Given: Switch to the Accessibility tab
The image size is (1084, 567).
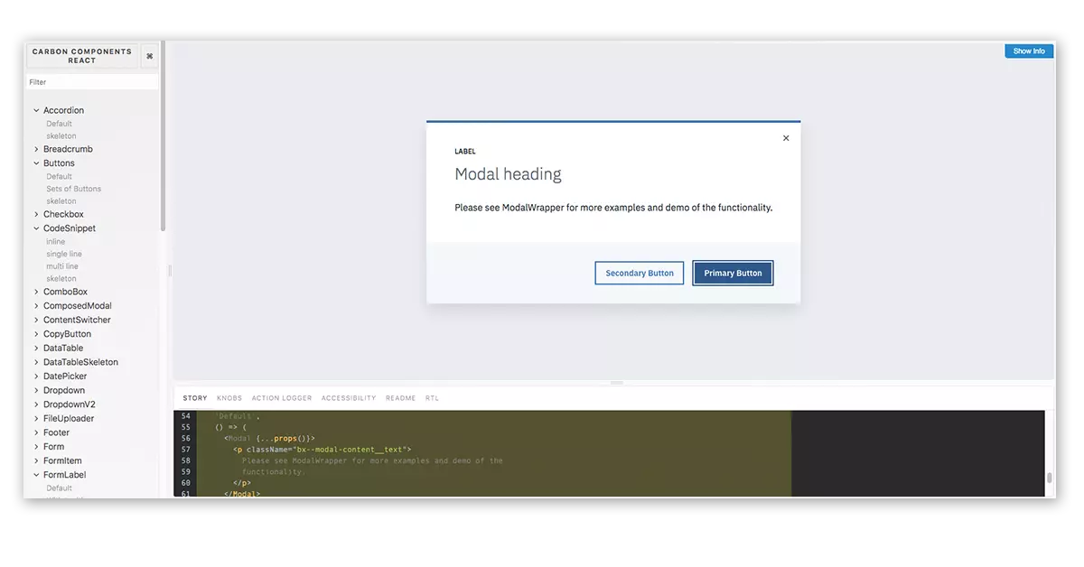Looking at the screenshot, I should pos(349,398).
